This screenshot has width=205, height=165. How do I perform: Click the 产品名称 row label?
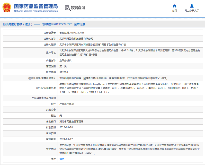coord(51,60)
